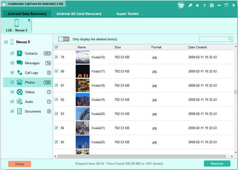Click the Koala(17) dark night thumbnail
238x170 pixels.
point(83,71)
